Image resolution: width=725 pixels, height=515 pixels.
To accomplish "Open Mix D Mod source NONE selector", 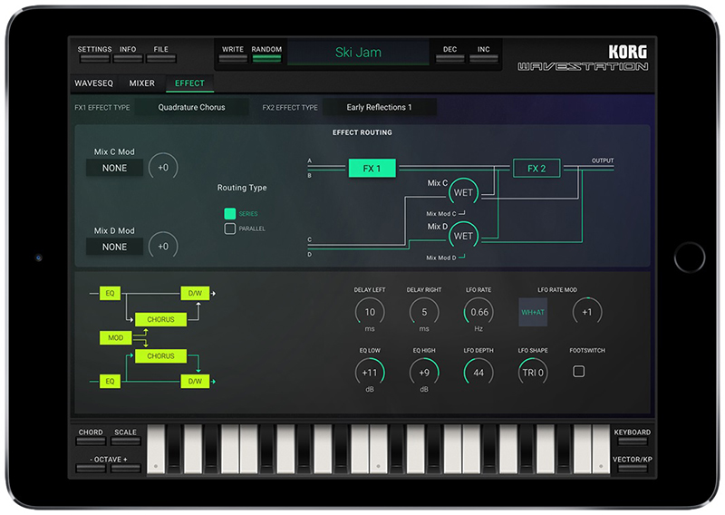I will click(x=114, y=247).
